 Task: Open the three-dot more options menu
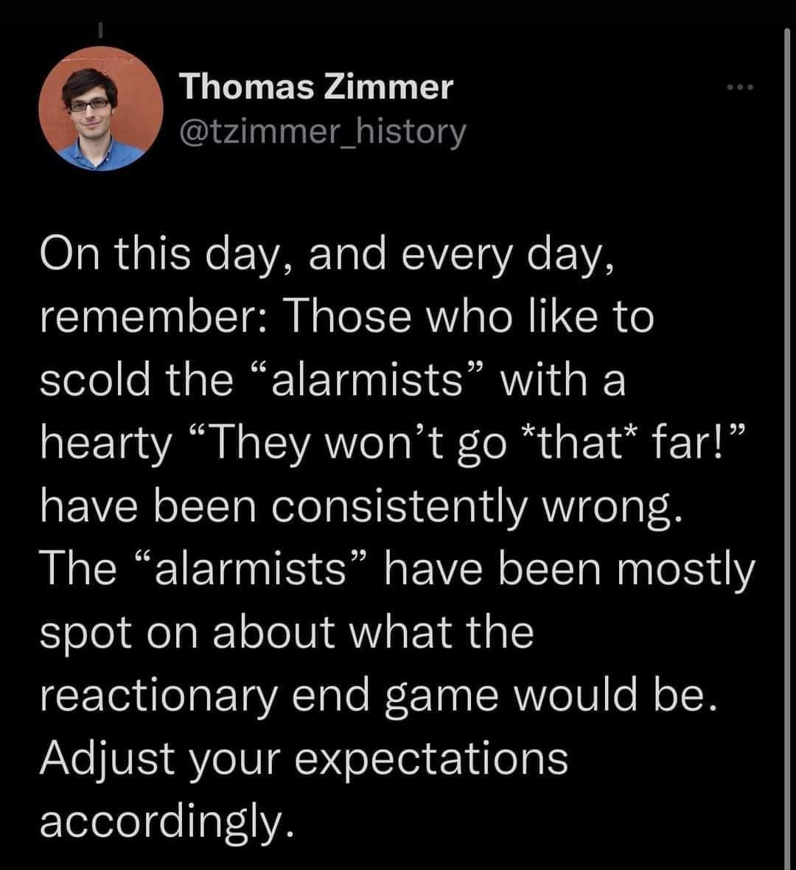[x=737, y=88]
